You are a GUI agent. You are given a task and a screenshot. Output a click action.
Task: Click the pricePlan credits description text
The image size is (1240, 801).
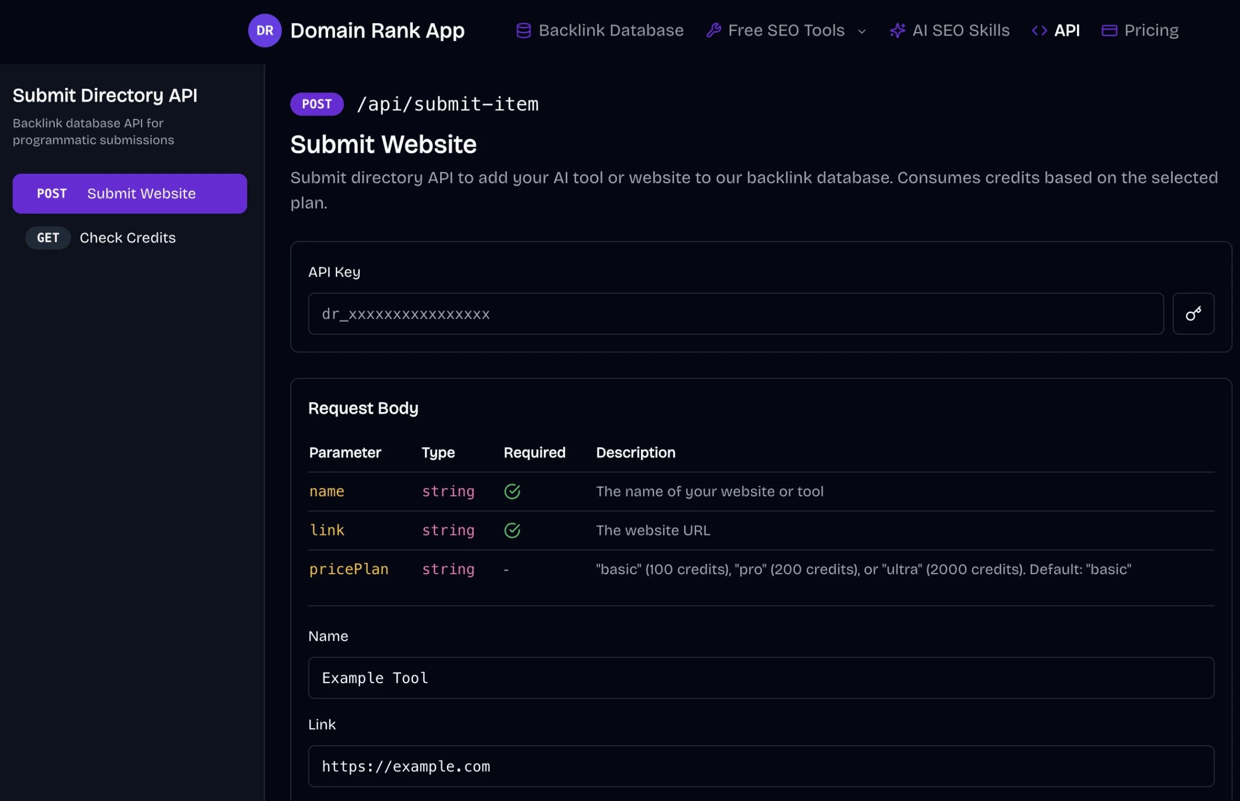(863, 570)
